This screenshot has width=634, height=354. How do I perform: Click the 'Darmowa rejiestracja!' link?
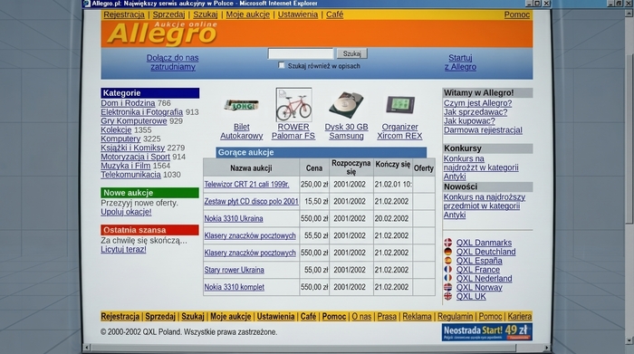[x=483, y=129]
